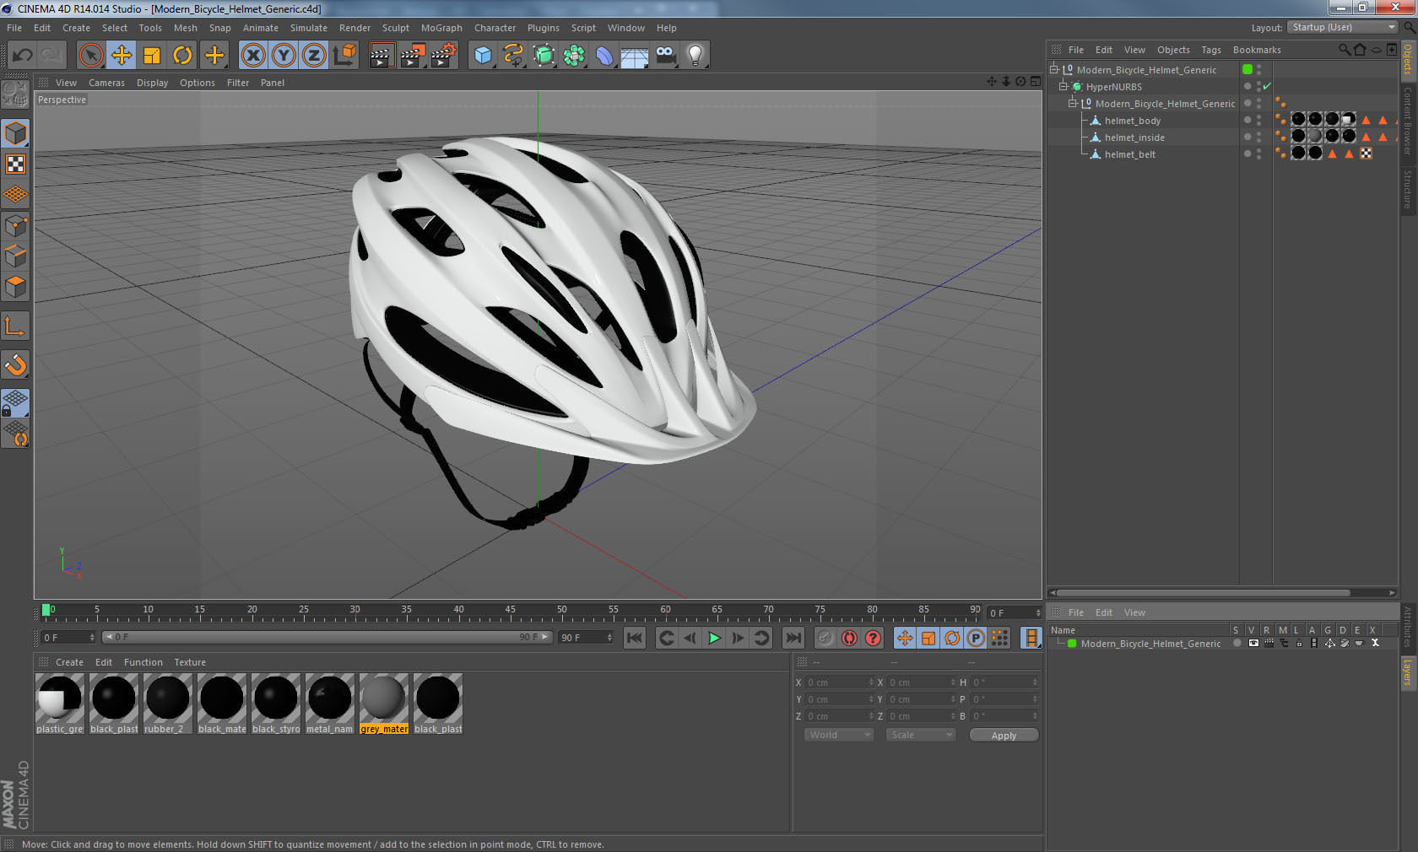
Task: Open the Scale mode dropdown
Action: point(921,735)
